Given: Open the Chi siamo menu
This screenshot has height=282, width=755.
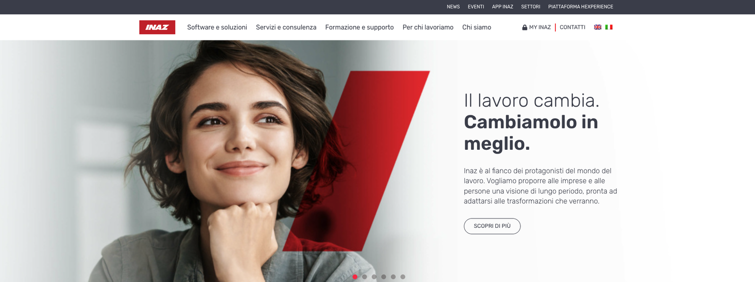Looking at the screenshot, I should (x=477, y=27).
